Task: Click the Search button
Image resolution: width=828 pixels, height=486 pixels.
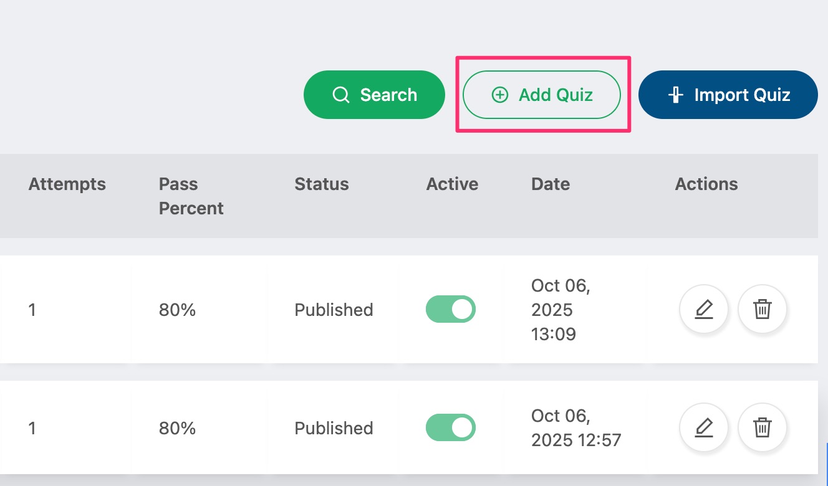Action: point(374,95)
